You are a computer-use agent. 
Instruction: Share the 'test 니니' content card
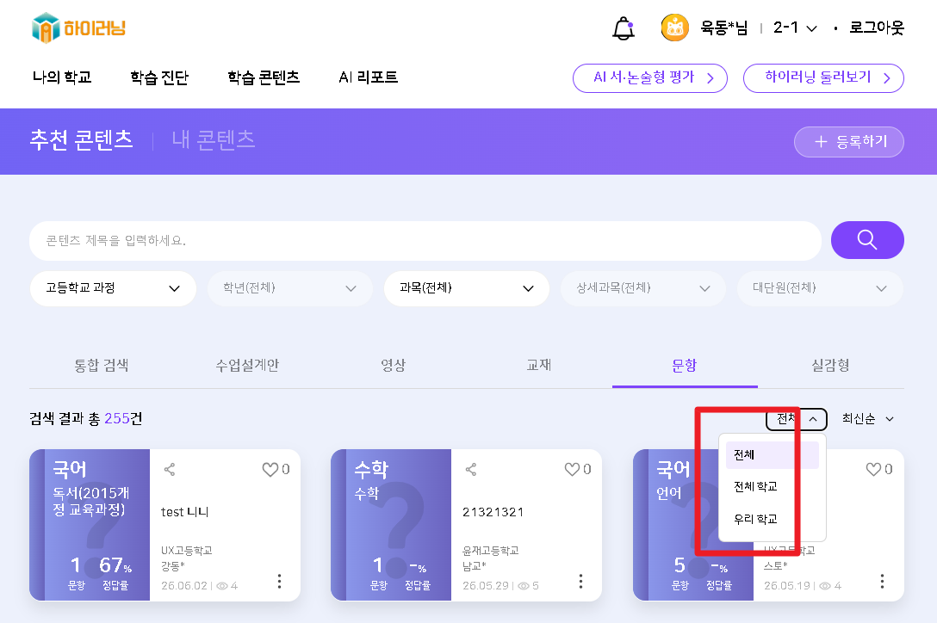tap(170, 470)
